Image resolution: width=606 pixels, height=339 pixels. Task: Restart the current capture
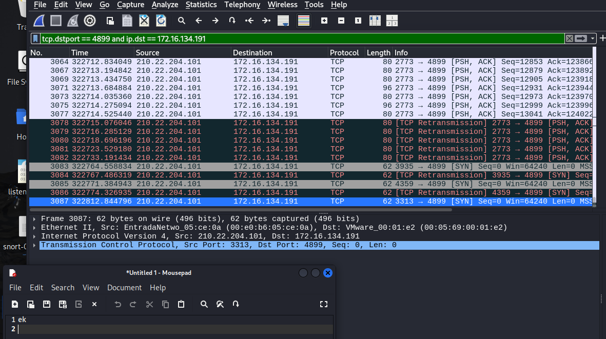click(73, 21)
